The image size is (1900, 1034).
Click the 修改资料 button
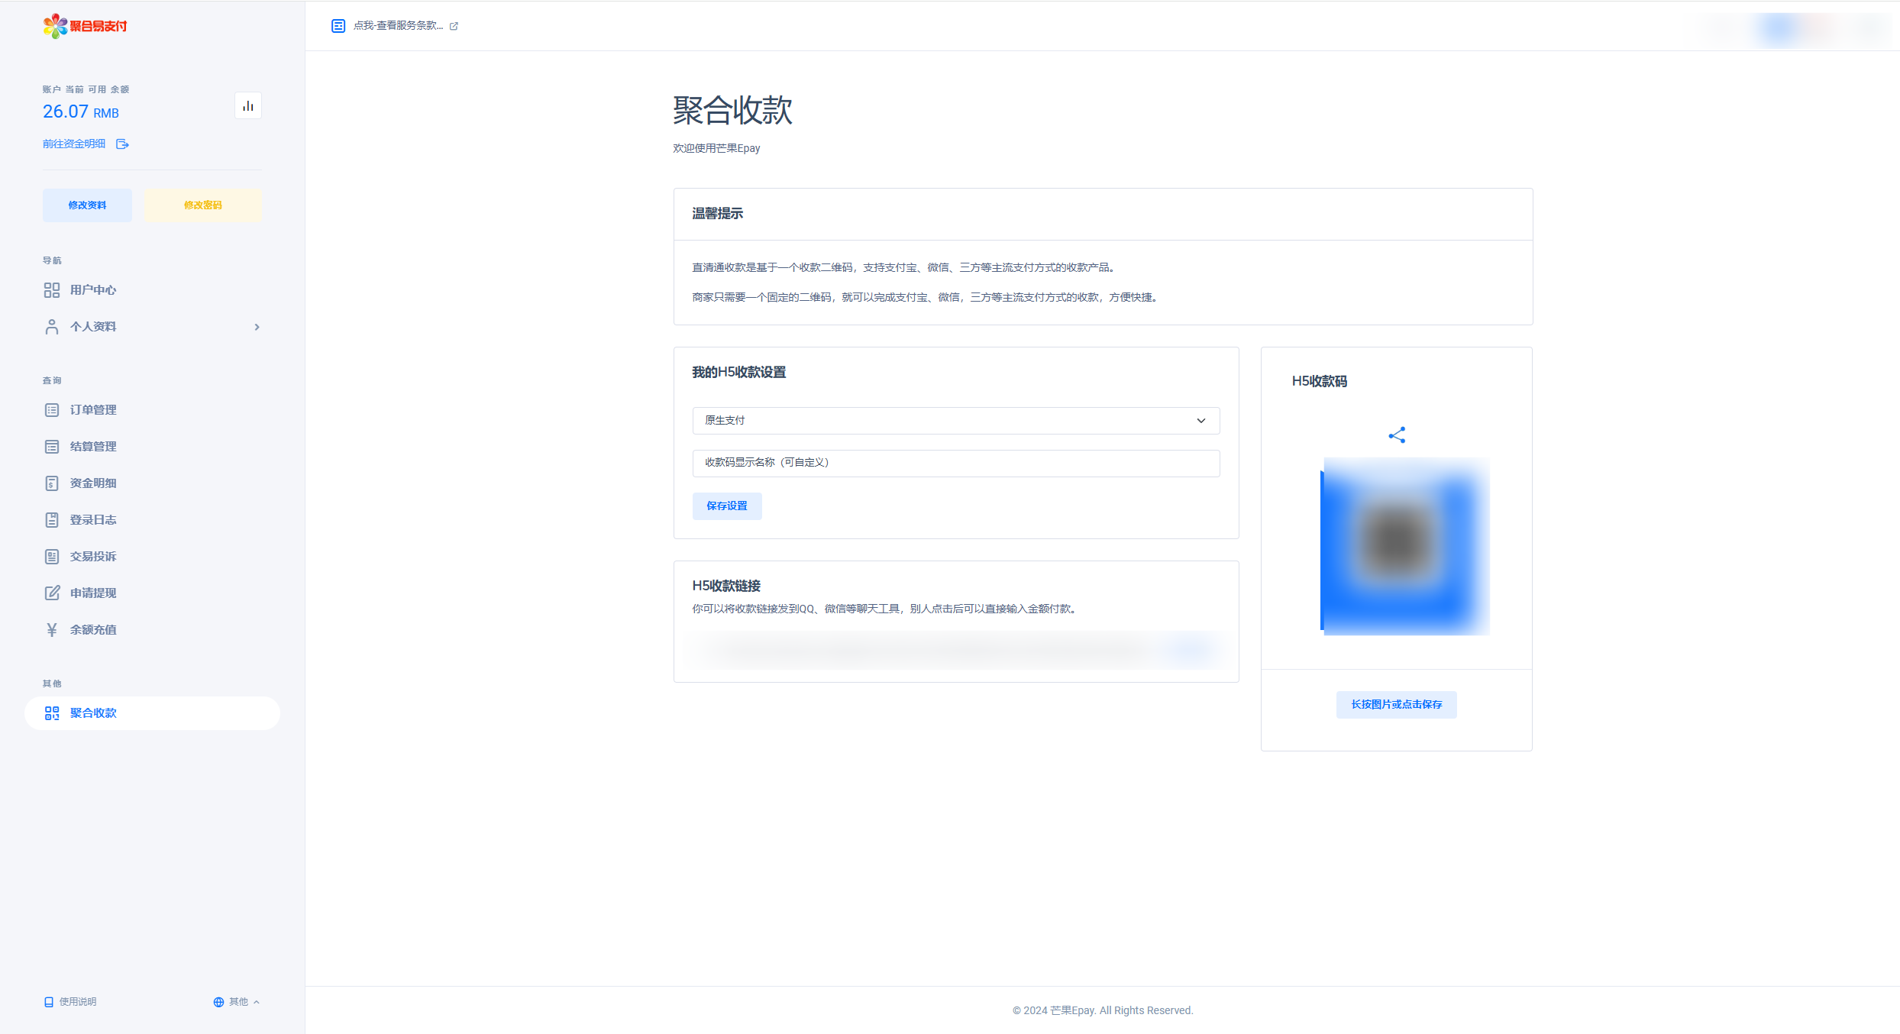(x=87, y=205)
